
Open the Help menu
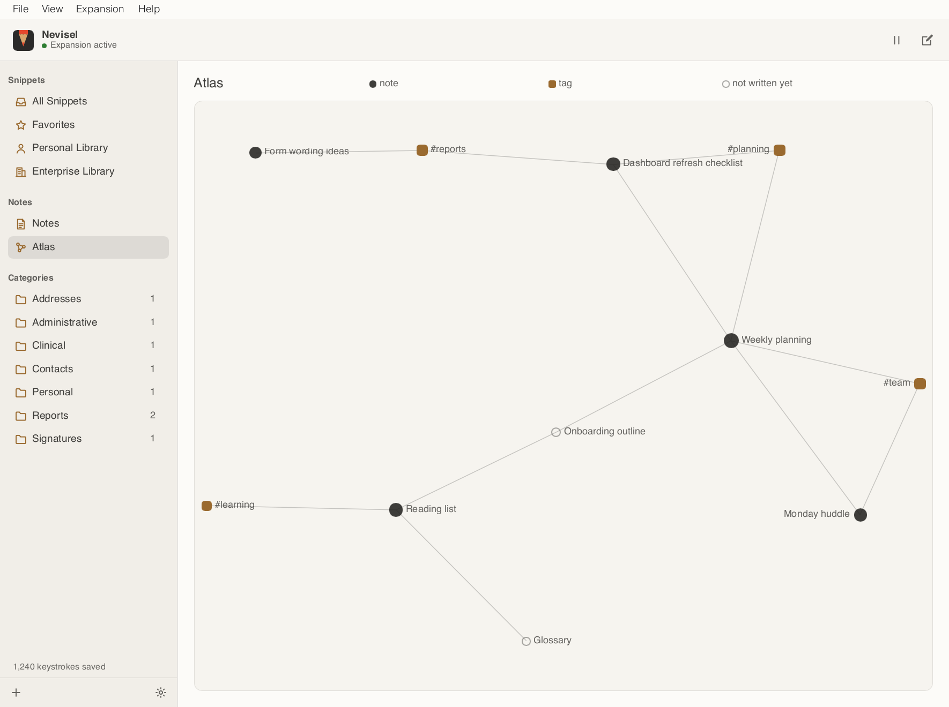pyautogui.click(x=149, y=9)
